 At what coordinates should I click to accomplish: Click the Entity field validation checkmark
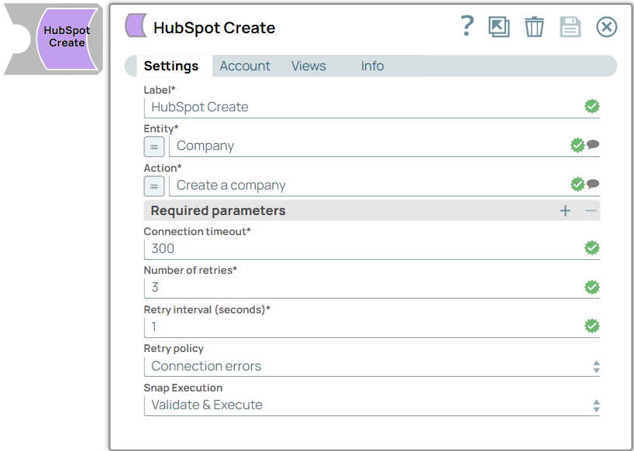coord(577,145)
